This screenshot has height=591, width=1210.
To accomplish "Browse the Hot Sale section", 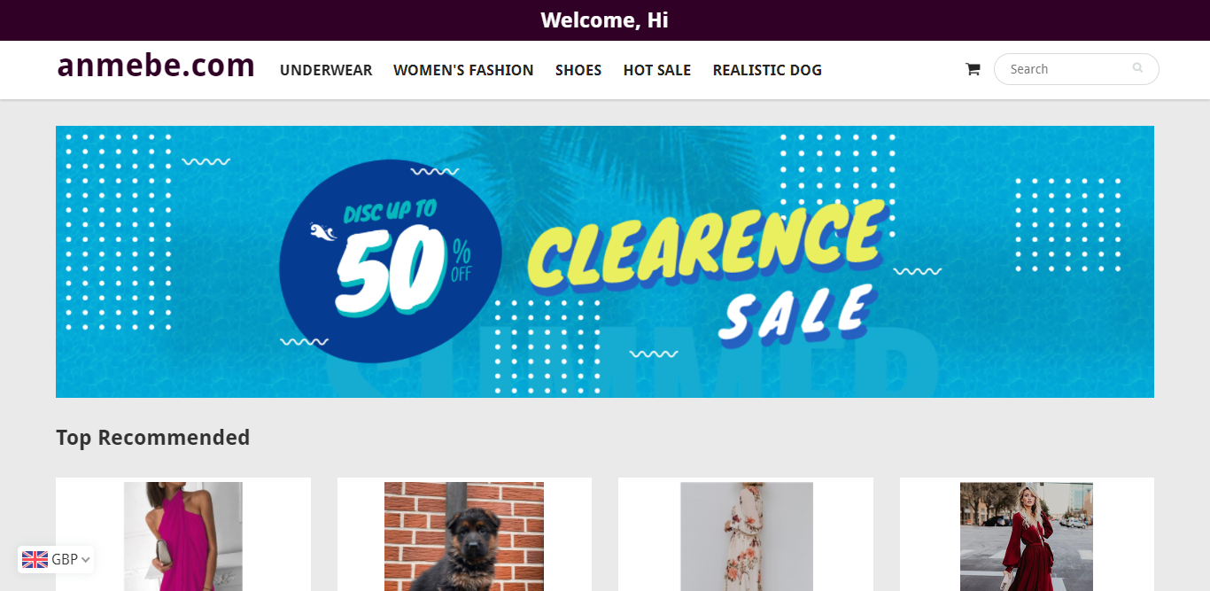I will pyautogui.click(x=657, y=70).
